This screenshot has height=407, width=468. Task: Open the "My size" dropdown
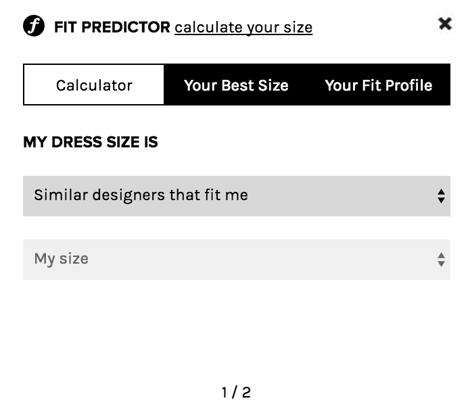pos(237,260)
